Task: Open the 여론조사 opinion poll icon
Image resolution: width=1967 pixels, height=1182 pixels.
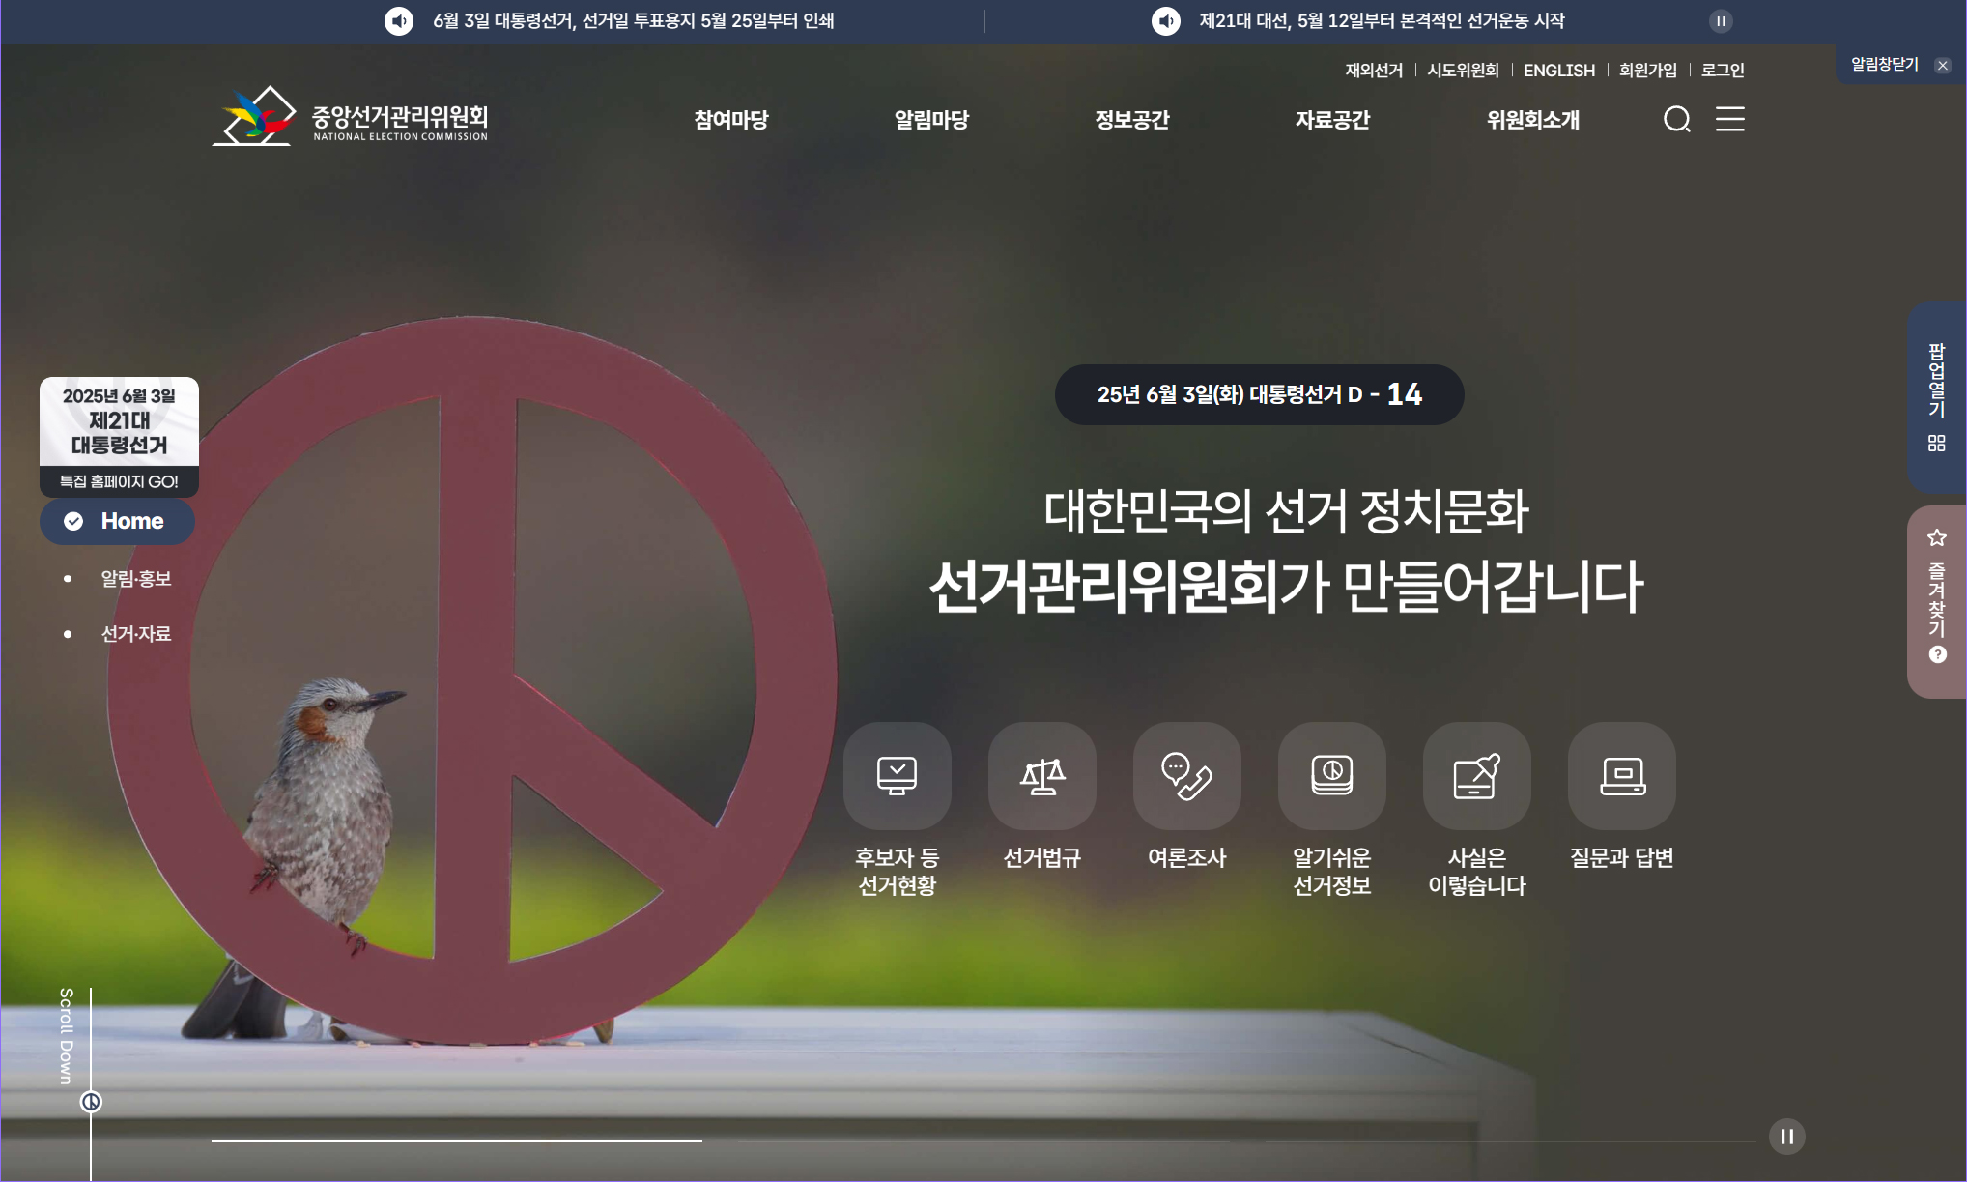Action: pyautogui.click(x=1187, y=775)
